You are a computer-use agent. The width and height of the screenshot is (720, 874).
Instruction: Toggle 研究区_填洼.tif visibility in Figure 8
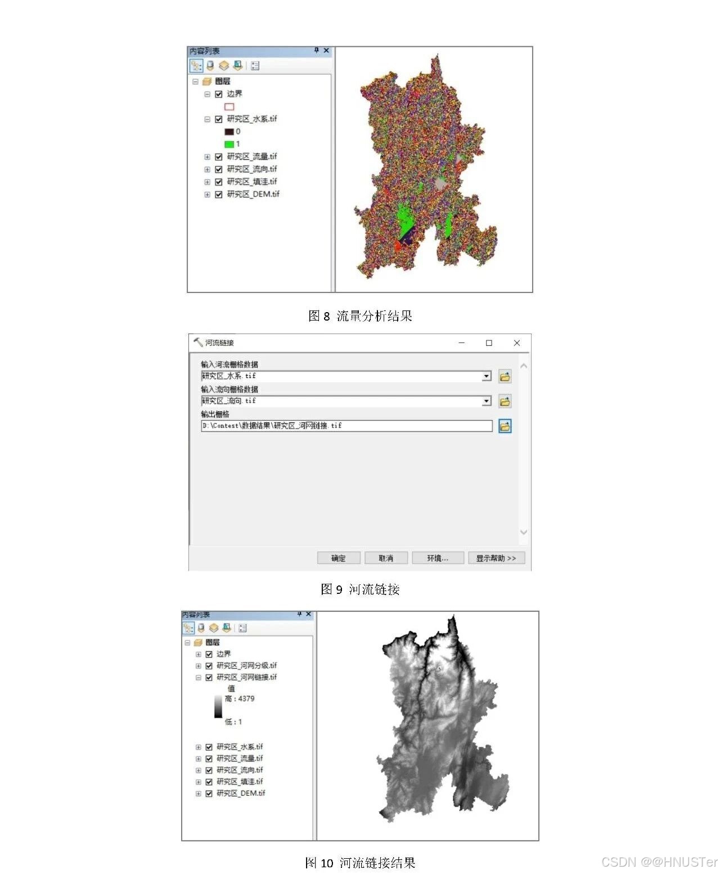219,182
